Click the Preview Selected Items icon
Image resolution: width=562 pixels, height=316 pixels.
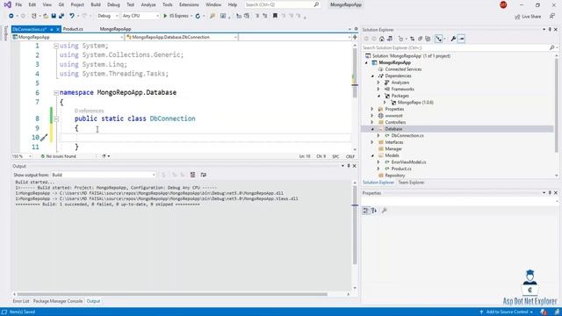(461, 39)
